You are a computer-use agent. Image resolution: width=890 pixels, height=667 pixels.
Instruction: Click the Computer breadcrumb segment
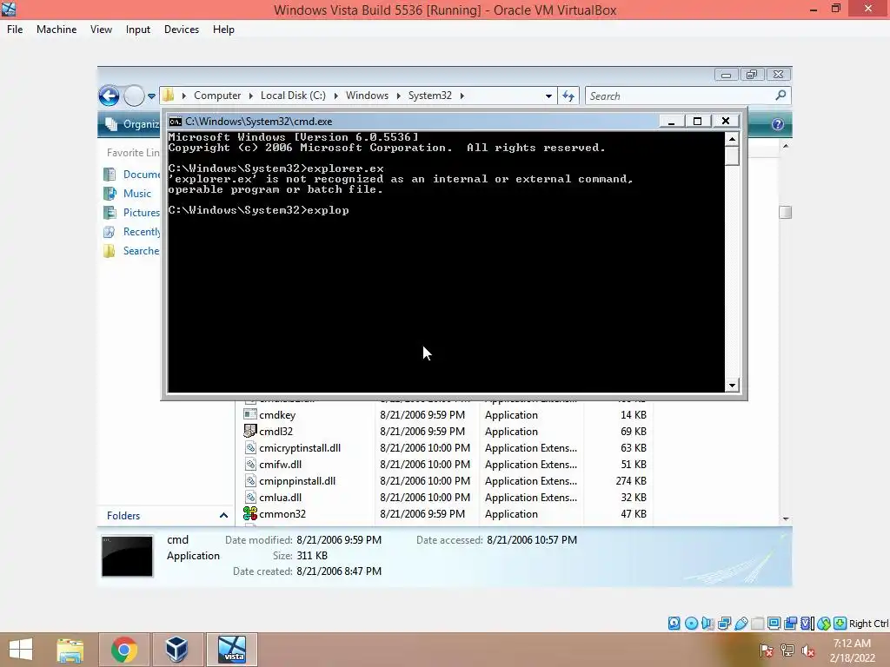coord(217,96)
